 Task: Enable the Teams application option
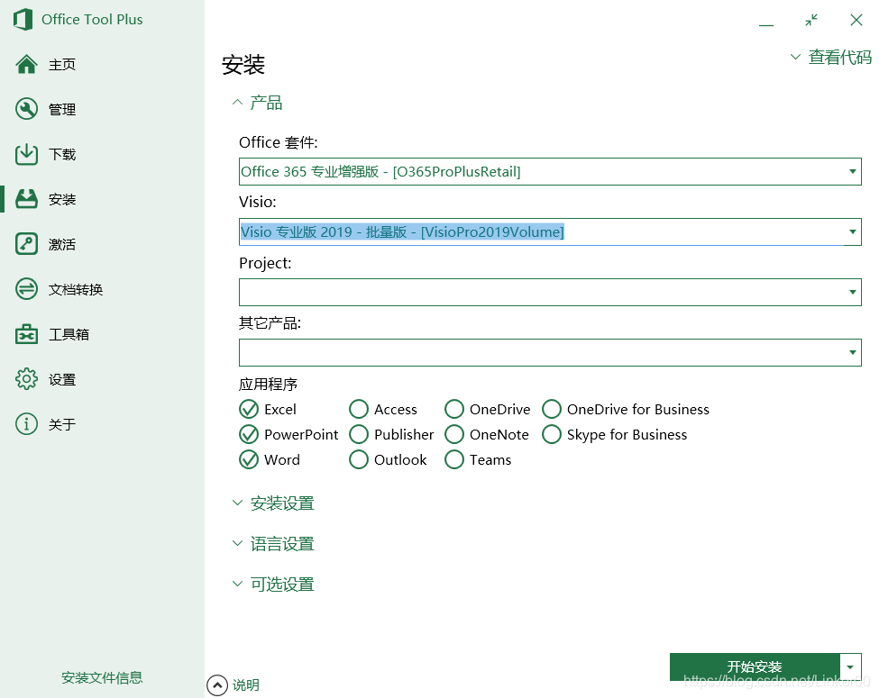pos(454,460)
